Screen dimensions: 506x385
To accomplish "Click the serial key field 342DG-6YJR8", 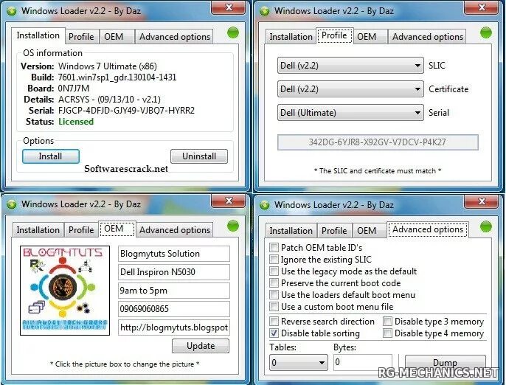I will [378, 142].
